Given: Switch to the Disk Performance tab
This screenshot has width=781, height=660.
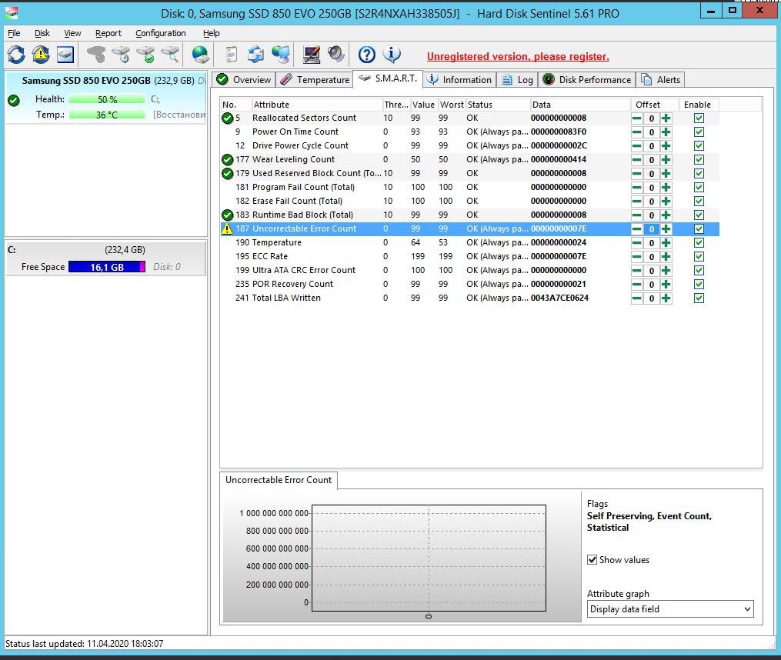Looking at the screenshot, I should (587, 80).
